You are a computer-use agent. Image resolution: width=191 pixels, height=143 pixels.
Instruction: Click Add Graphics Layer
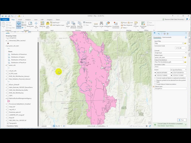(57, 25)
